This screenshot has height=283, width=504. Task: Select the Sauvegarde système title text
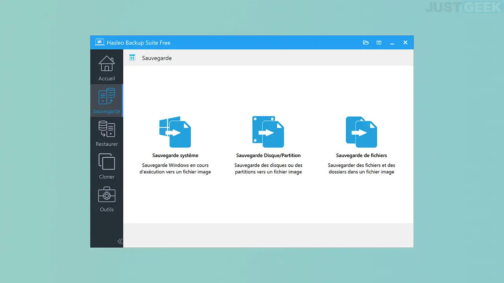[x=175, y=155]
